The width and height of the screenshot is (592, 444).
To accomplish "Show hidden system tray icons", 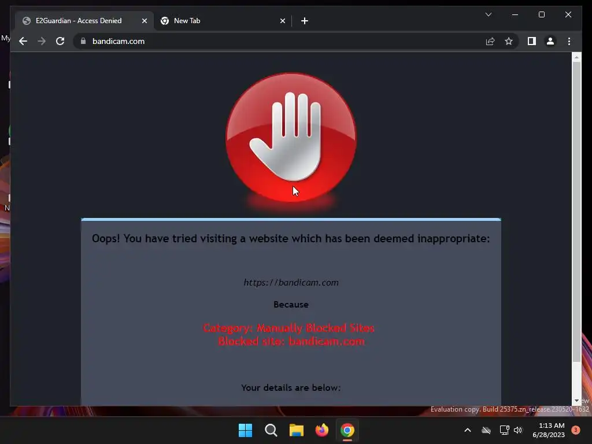I will 467,430.
